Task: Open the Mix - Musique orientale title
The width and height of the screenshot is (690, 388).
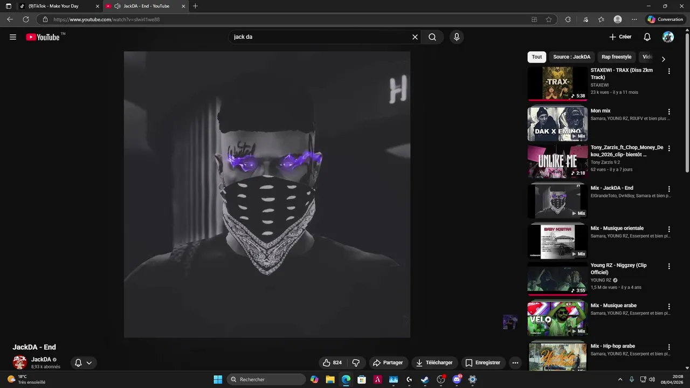Action: pyautogui.click(x=617, y=228)
